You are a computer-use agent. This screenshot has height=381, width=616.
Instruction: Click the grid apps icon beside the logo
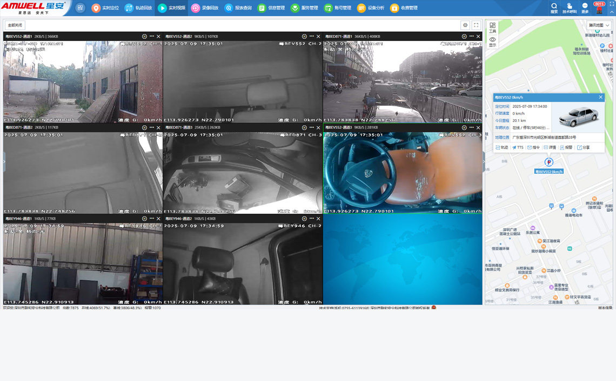pyautogui.click(x=80, y=8)
